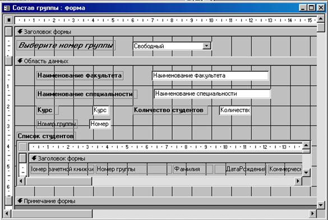Viewport: 328px width, 220px height.
Task: Select the bold Курс label
Action: tap(47, 110)
